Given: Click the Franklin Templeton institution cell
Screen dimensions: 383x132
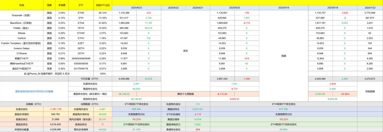Looking at the screenshot, I should coord(22,43).
